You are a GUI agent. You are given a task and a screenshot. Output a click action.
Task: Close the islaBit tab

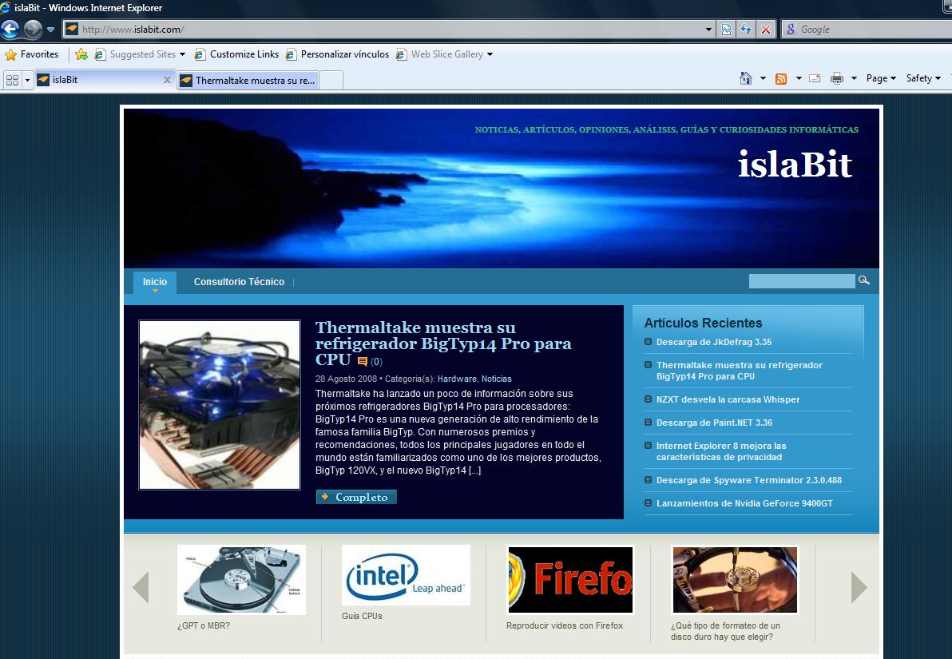(x=168, y=80)
